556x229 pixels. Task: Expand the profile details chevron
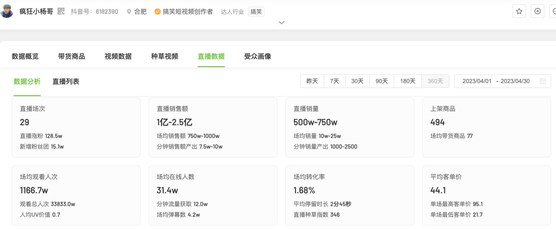[x=281, y=23]
